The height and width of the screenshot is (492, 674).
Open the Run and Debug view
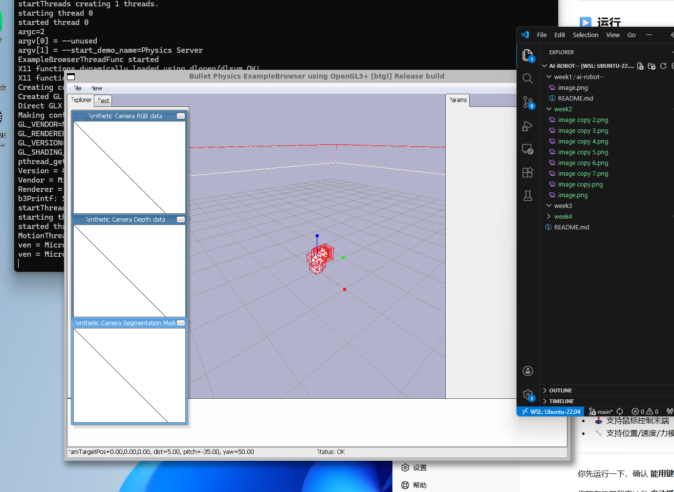click(x=527, y=126)
